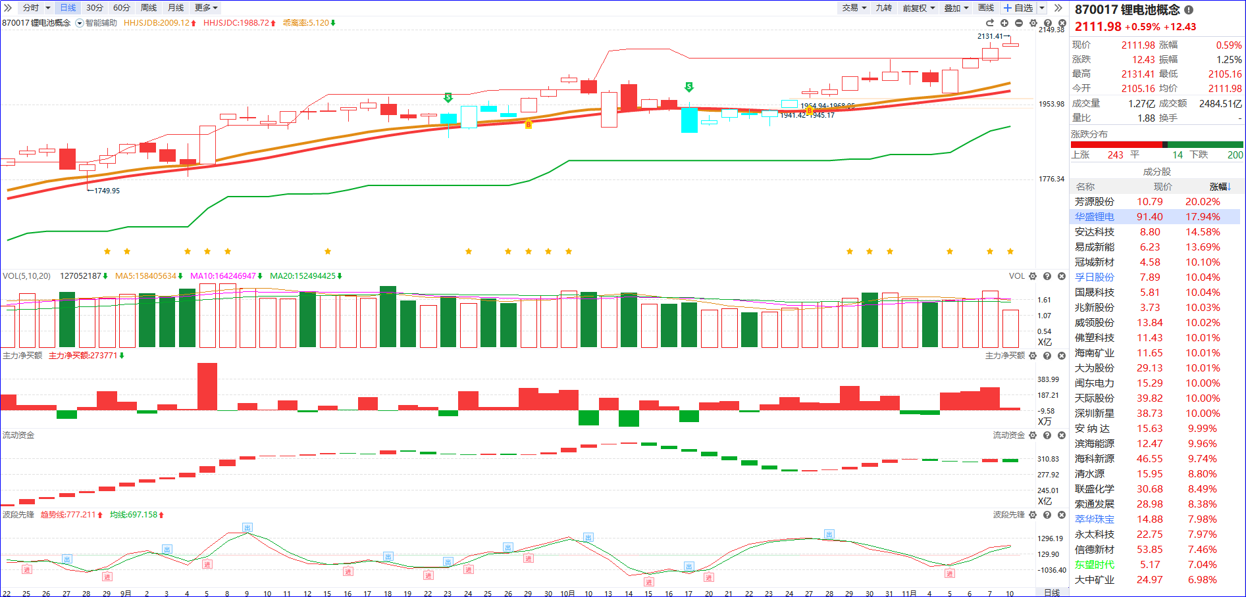Open the main chart settings gear
This screenshot has height=597, width=1246.
click(1033, 23)
